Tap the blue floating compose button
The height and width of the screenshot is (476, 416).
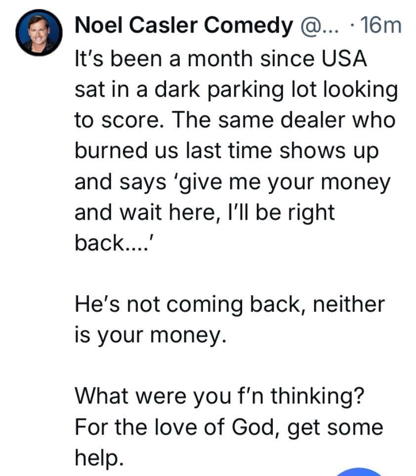coord(360,472)
